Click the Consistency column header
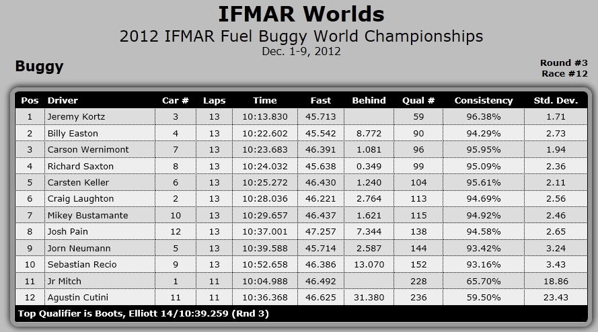Viewport: 598px width, 332px height. pyautogui.click(x=484, y=101)
